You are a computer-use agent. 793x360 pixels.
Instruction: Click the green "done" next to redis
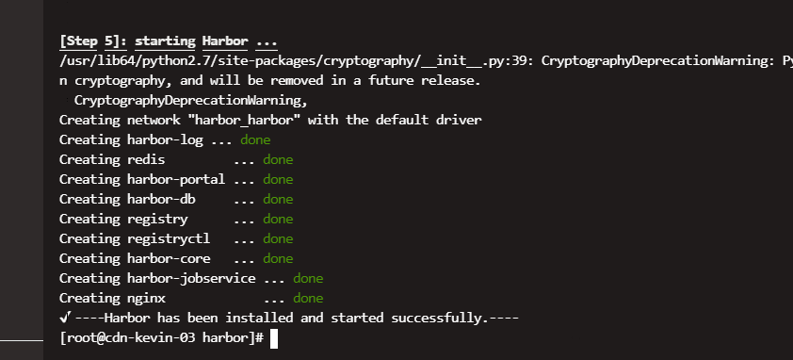(278, 159)
